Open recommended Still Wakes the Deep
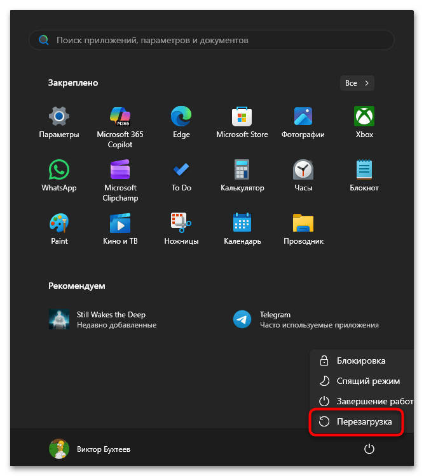The image size is (424, 476). point(103,320)
